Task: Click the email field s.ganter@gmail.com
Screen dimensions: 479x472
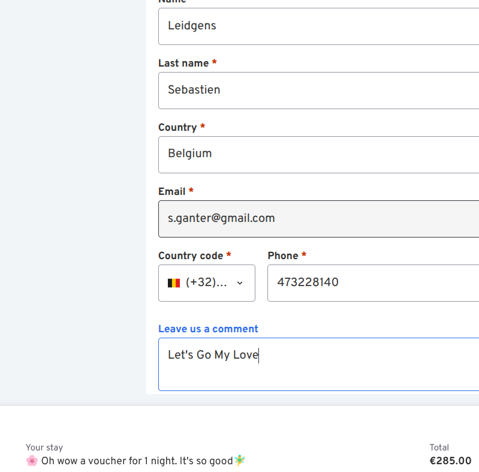Action: tap(318, 219)
